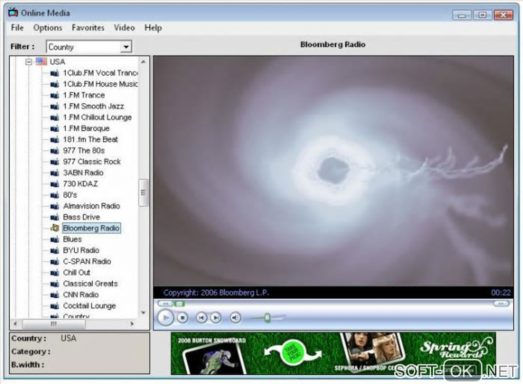Minimize the Online Media window
The width and height of the screenshot is (523, 384).
461,15
